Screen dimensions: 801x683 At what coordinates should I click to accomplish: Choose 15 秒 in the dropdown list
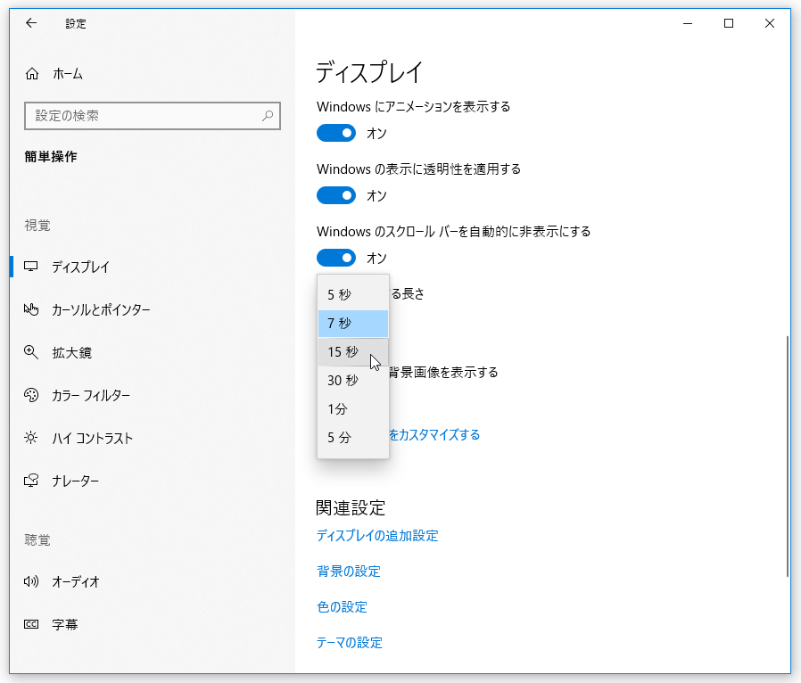tap(353, 351)
